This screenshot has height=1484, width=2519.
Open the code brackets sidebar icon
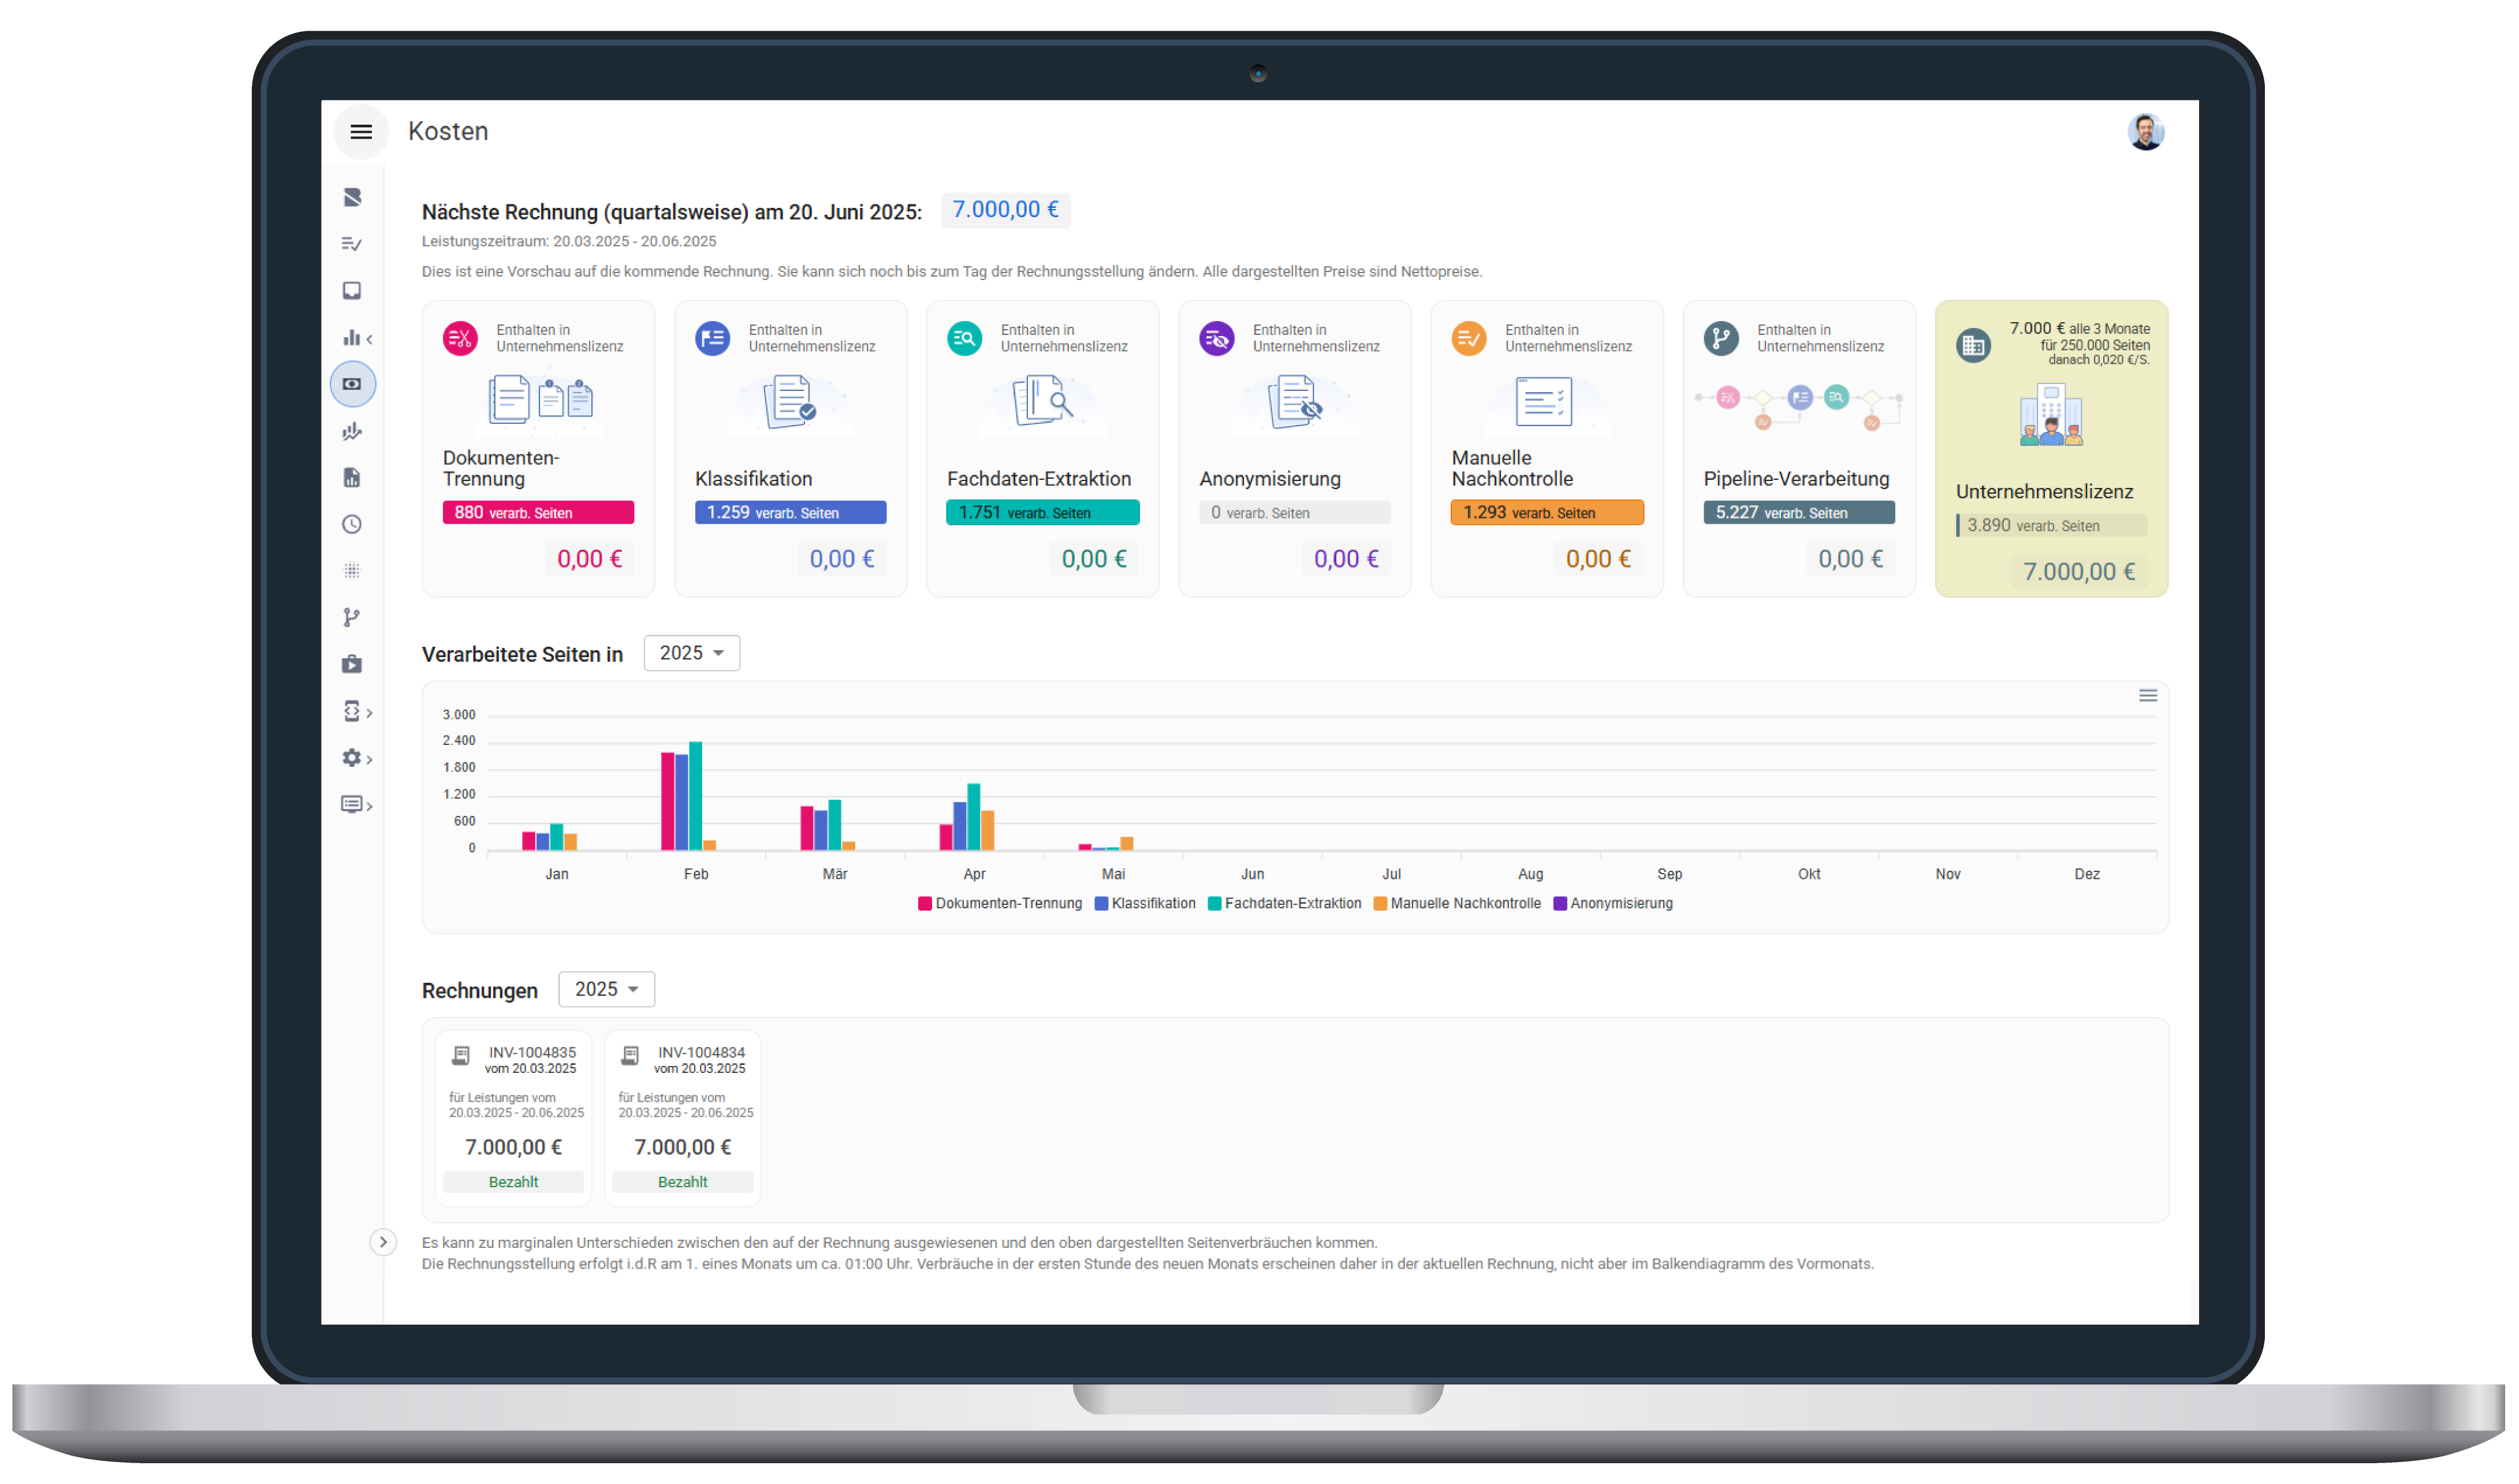tap(352, 711)
